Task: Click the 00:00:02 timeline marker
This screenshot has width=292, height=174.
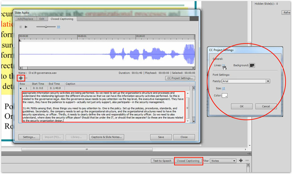Action: (x=141, y=36)
